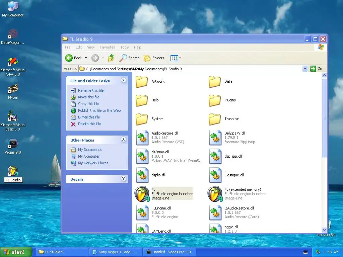Select FLEngine.dll file icon
The height and width of the screenshot is (257, 343).
(142, 212)
